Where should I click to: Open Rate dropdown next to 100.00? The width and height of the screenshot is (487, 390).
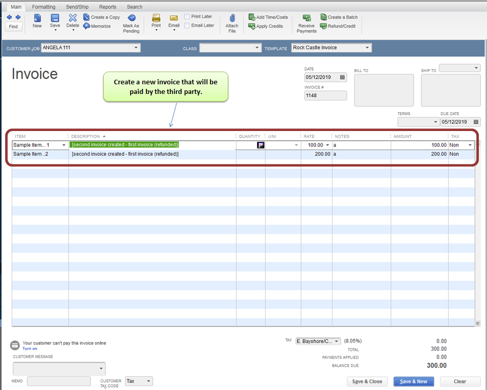pyautogui.click(x=327, y=145)
